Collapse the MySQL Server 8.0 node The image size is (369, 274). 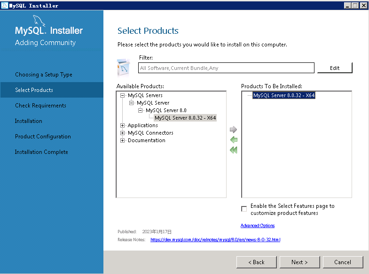click(x=140, y=110)
